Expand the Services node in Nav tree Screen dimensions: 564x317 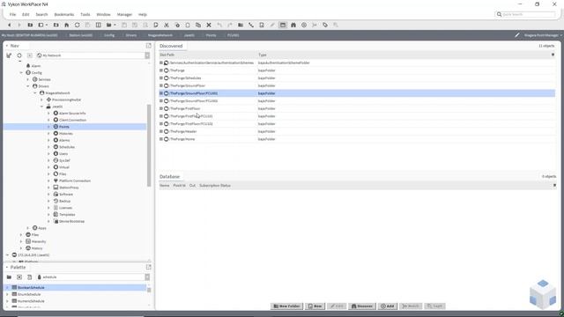pyautogui.click(x=28, y=79)
